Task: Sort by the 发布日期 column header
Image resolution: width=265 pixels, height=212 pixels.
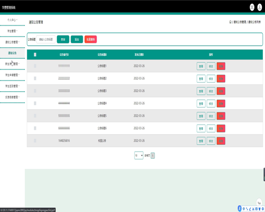Action: click(139, 55)
